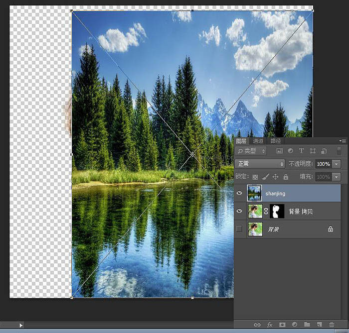Lock transparent pixels icon
The image size is (349, 333).
(x=255, y=177)
